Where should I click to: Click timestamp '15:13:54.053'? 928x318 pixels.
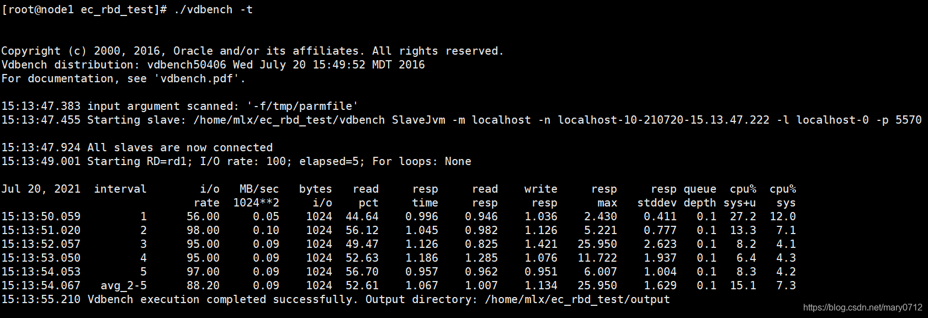(41, 272)
